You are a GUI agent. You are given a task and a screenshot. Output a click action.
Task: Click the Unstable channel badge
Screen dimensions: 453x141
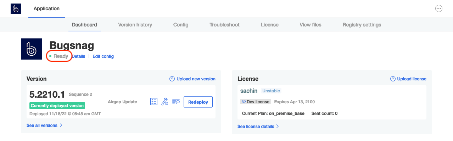pyautogui.click(x=271, y=91)
